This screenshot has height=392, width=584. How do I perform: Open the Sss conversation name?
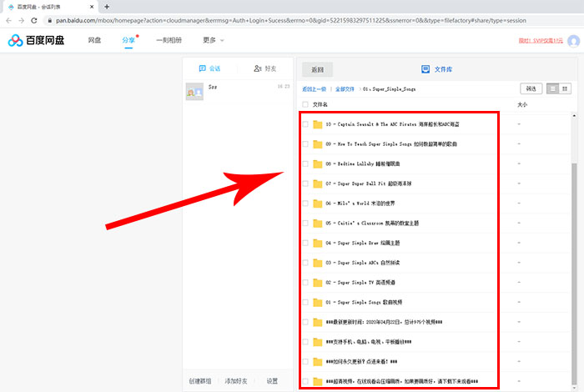pyautogui.click(x=213, y=87)
